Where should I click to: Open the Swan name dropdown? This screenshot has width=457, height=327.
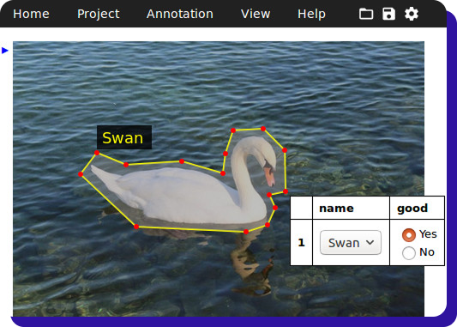pos(351,242)
